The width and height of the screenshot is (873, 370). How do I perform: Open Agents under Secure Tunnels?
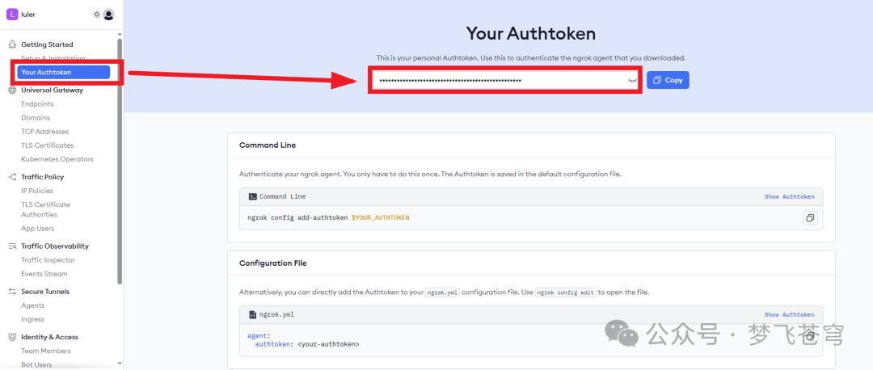[33, 305]
